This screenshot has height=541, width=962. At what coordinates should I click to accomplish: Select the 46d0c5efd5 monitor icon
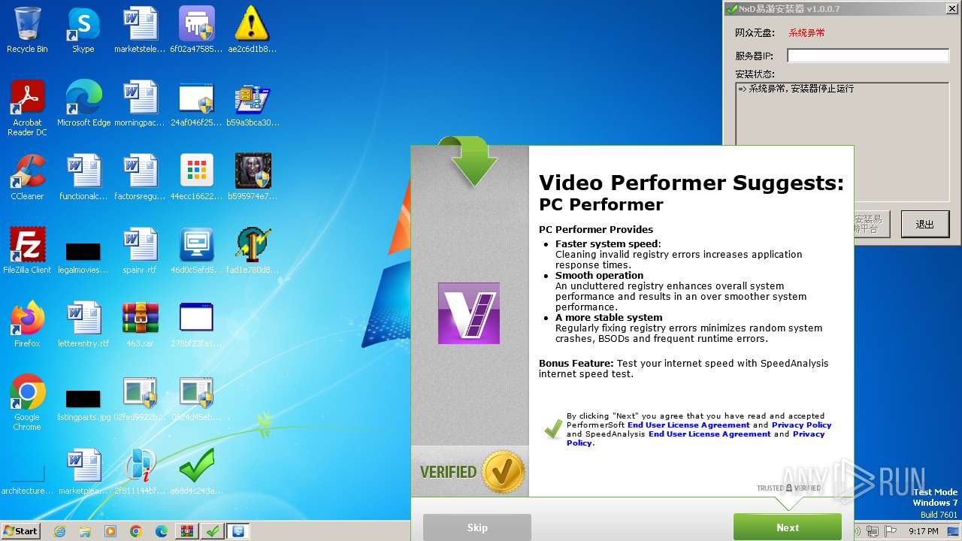click(196, 250)
